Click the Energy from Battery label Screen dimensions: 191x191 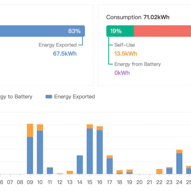[x=137, y=64]
